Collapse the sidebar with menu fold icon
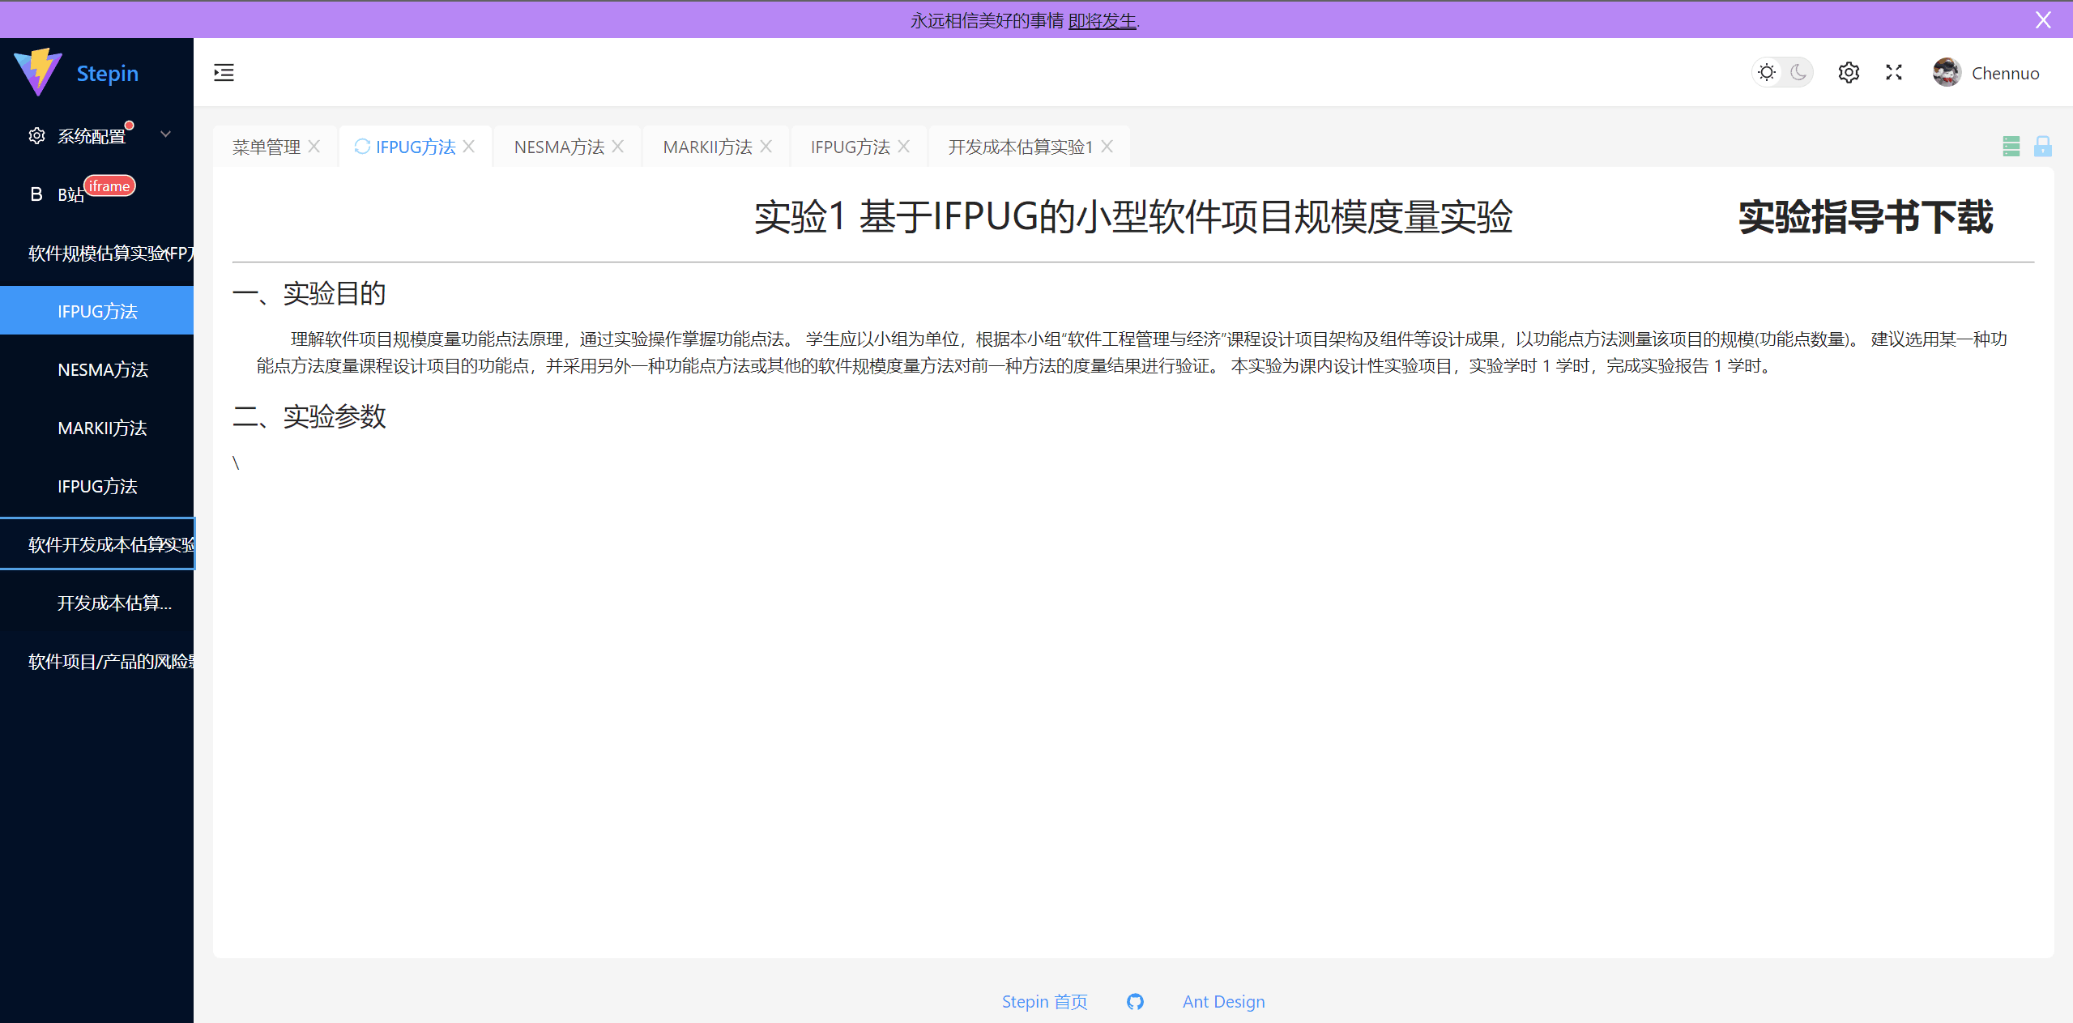Viewport: 2073px width, 1023px height. pyautogui.click(x=224, y=73)
